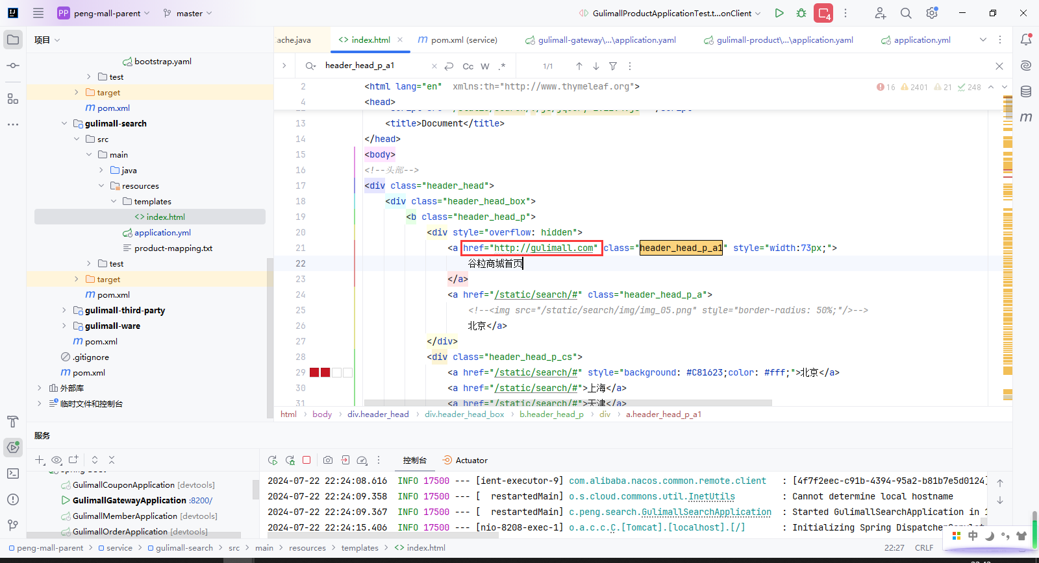Open the 控制台 console tab
The height and width of the screenshot is (563, 1039).
click(414, 460)
